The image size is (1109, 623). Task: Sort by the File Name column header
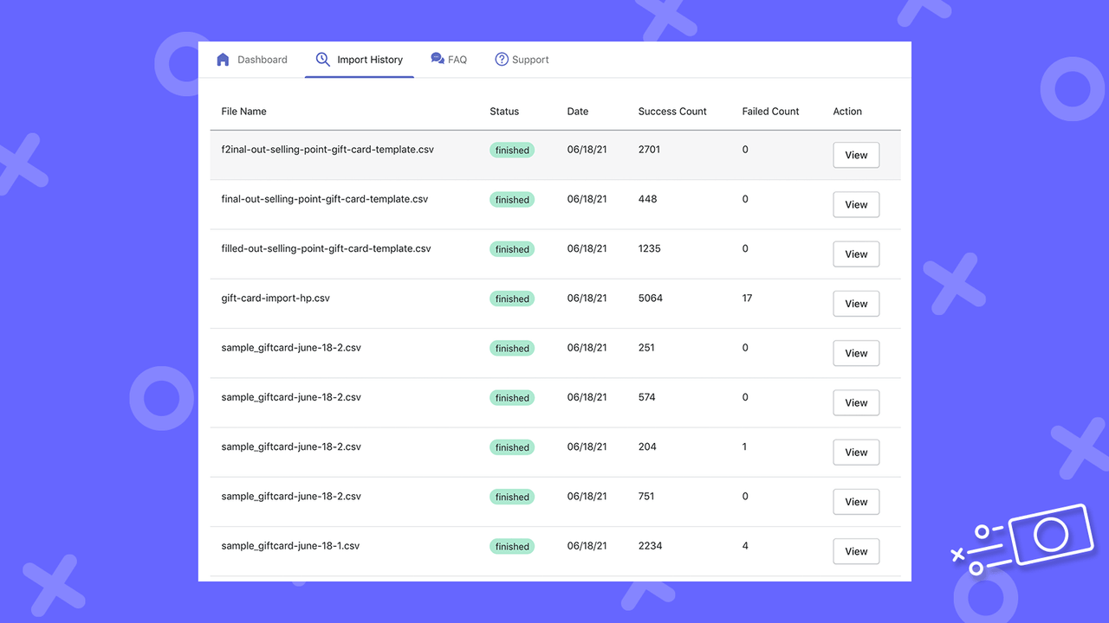point(243,111)
